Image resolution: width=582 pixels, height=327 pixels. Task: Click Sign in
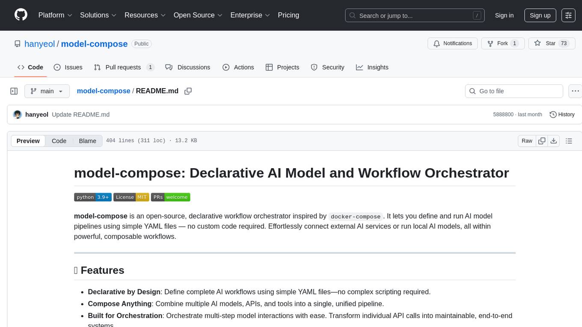(x=504, y=15)
